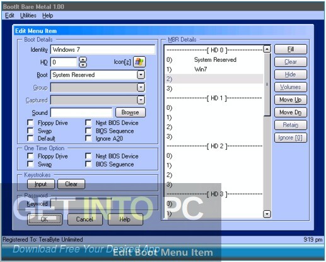Select slot 2) under HD 1
The height and width of the screenshot is (262, 326).
[x=214, y=127]
